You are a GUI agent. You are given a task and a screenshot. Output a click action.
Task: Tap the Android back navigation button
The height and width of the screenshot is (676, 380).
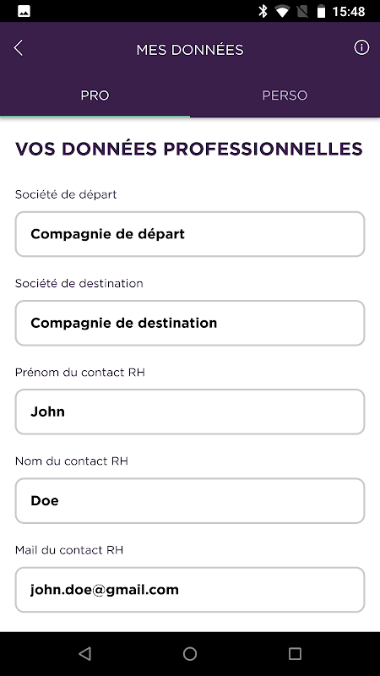click(x=85, y=653)
